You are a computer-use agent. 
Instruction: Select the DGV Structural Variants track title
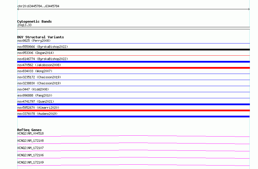tap(41, 37)
